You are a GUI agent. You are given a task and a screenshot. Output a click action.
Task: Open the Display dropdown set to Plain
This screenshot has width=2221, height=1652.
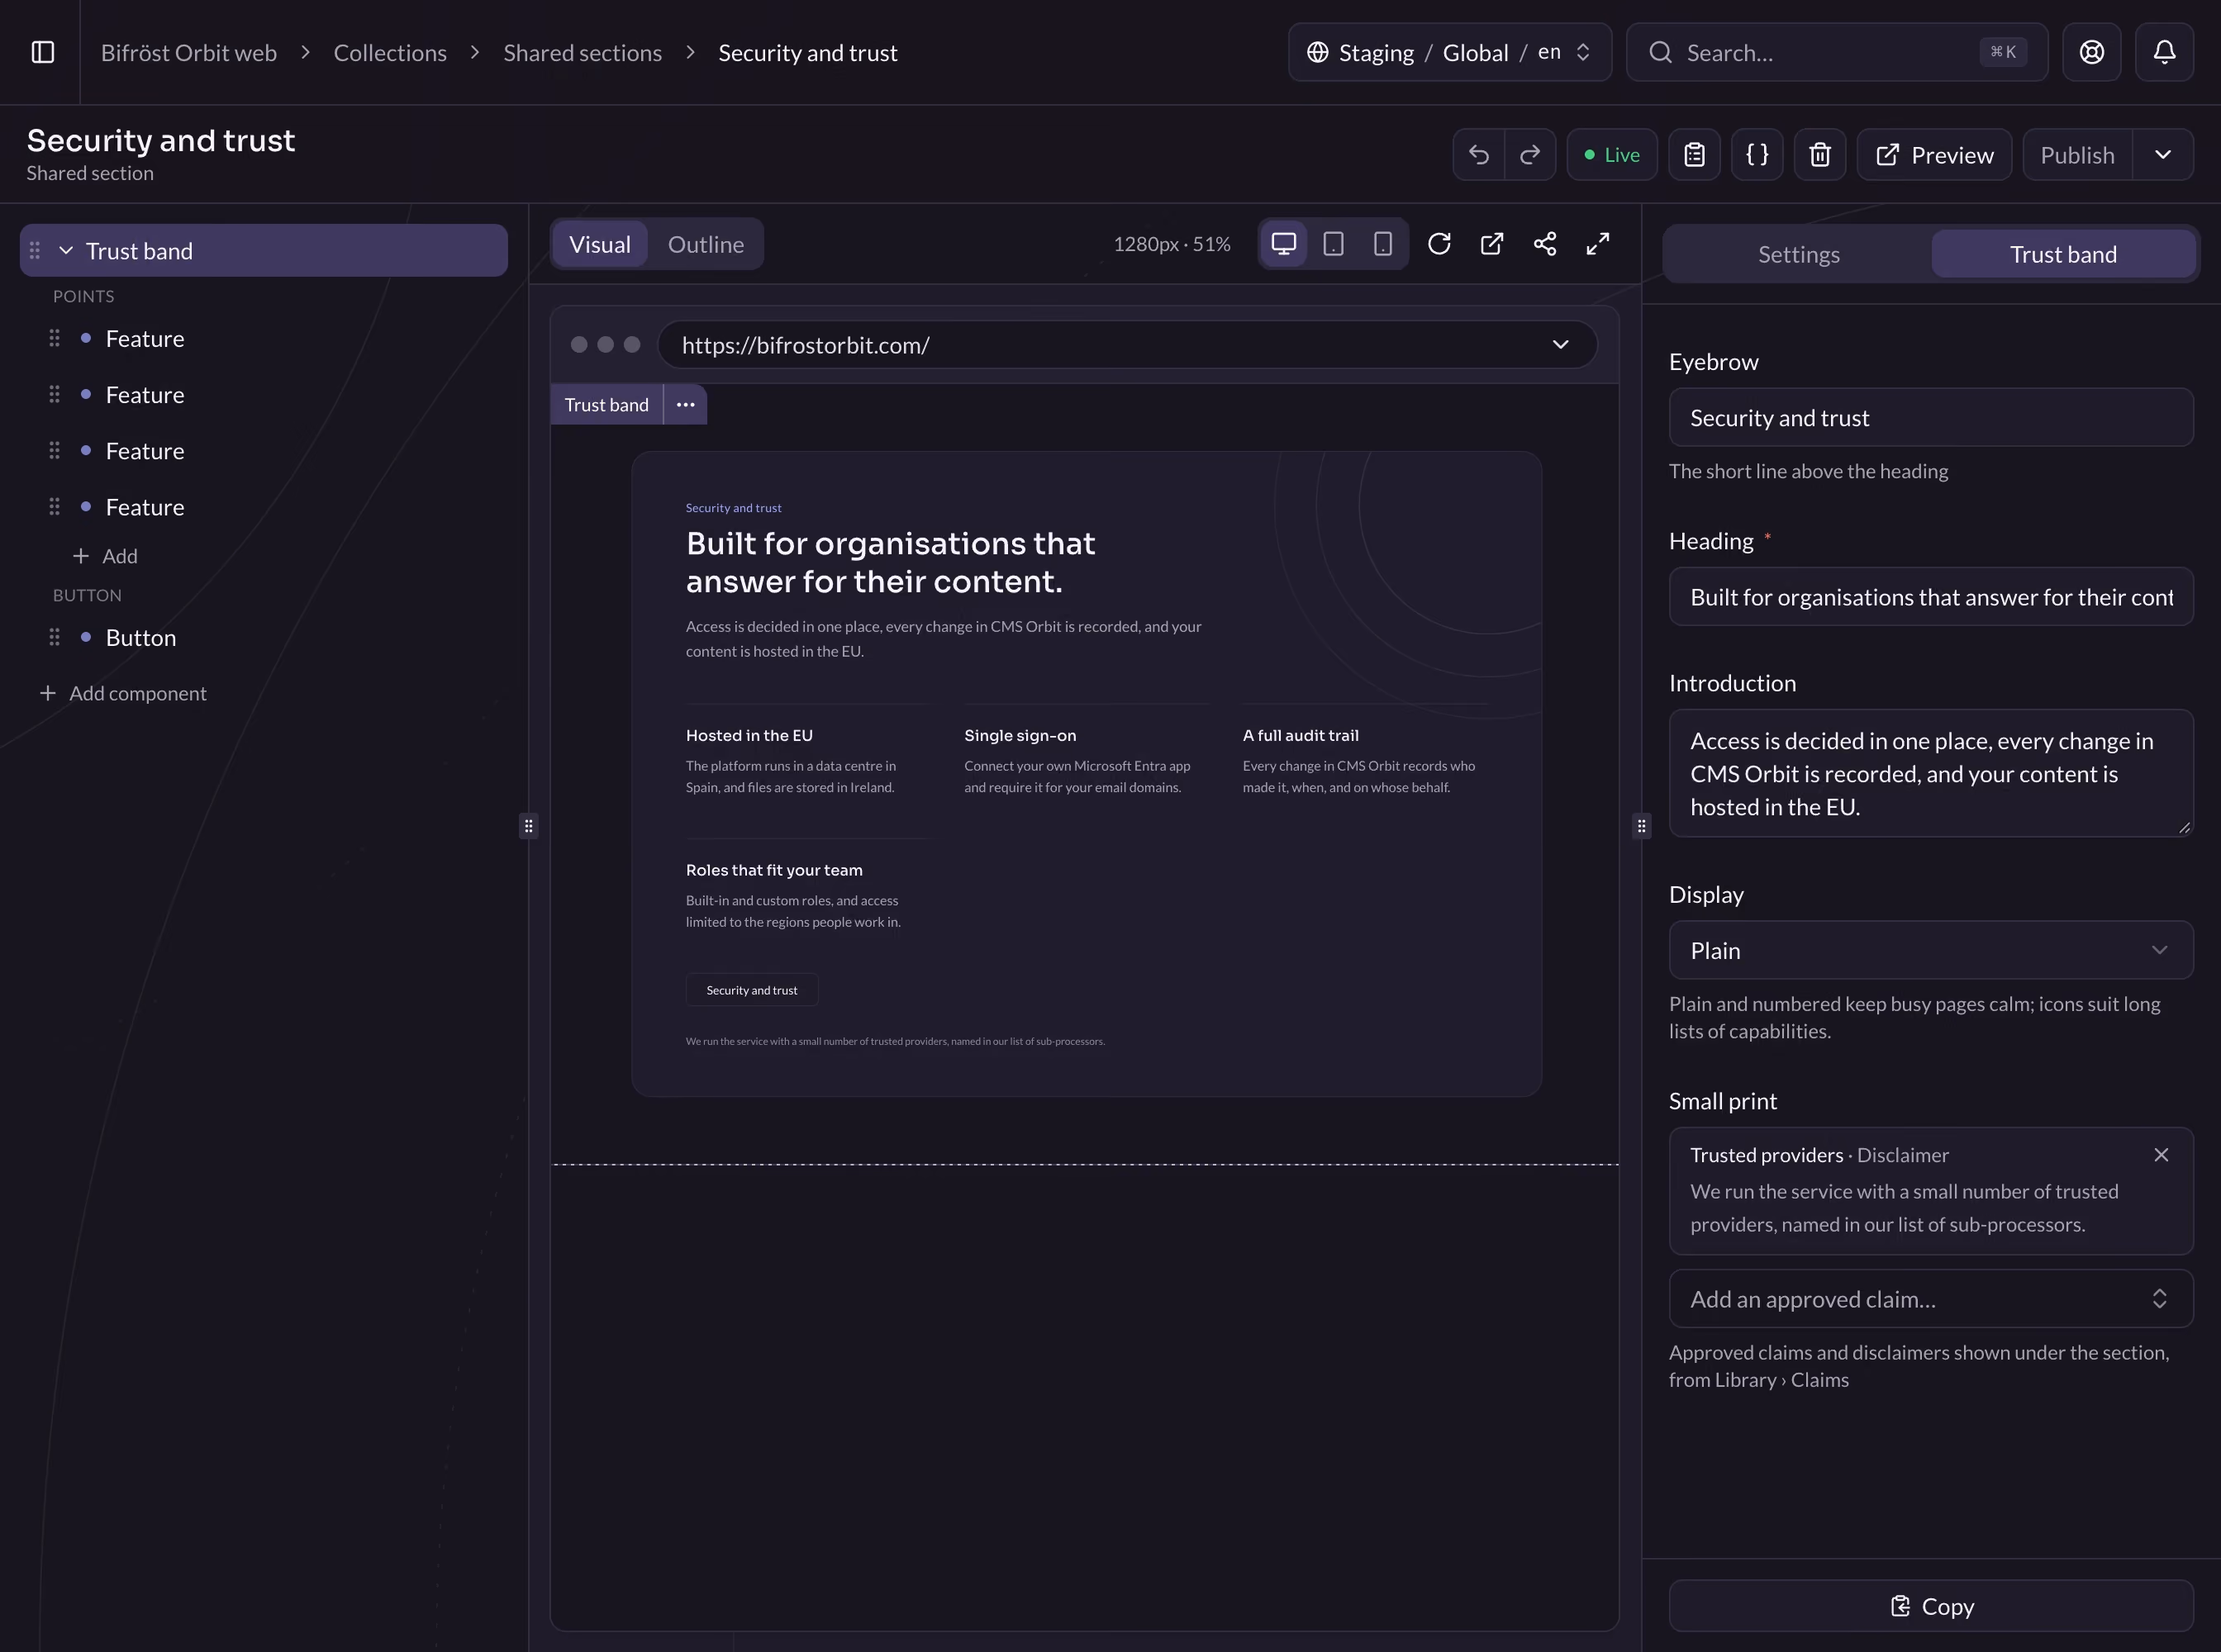[1931, 950]
